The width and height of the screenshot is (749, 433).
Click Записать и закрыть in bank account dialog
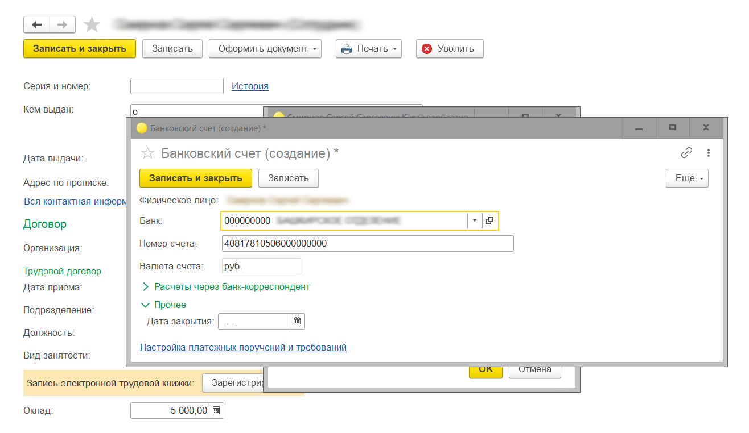point(196,178)
